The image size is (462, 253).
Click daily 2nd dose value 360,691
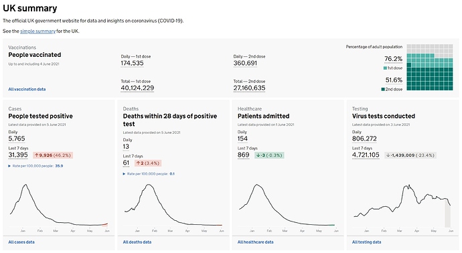click(245, 64)
